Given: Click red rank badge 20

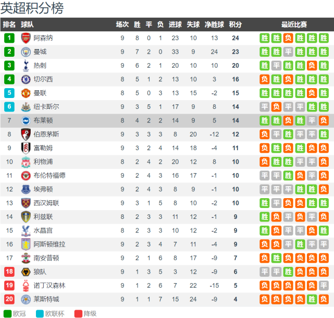Looking at the screenshot, I should pyautogui.click(x=9, y=299).
